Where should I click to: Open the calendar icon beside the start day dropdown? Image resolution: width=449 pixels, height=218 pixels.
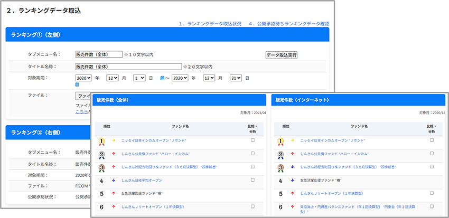tap(162, 78)
